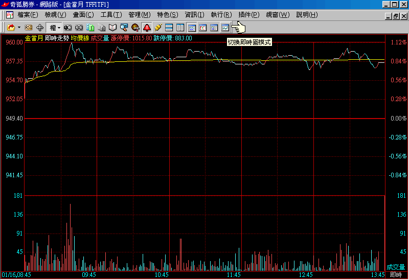The image size is (409, 280).
Task: Click the folder with red arrow icon
Action: pos(11,28)
